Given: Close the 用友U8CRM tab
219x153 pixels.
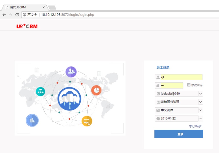Looking at the screenshot, I should (44, 7).
